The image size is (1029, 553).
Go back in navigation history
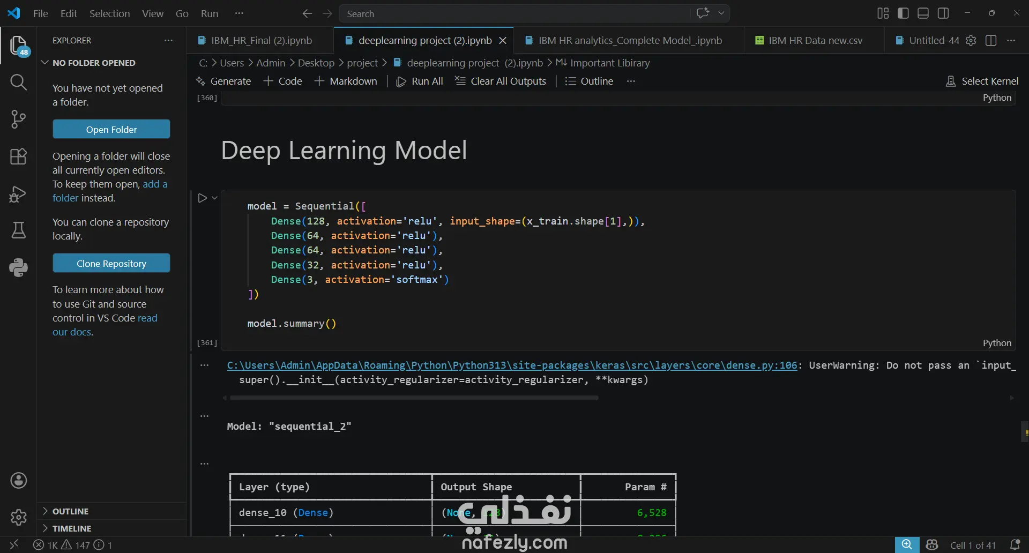coord(307,13)
